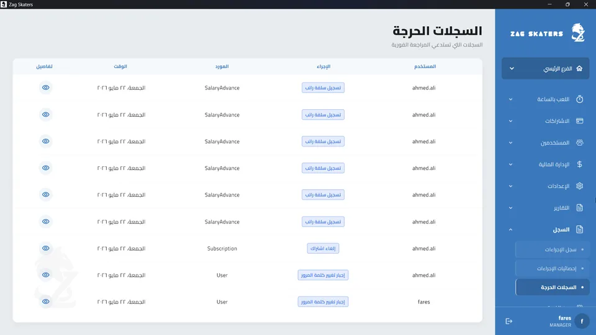596x335 pixels.
Task: Click the document icon for التقارير
Action: [579, 208]
